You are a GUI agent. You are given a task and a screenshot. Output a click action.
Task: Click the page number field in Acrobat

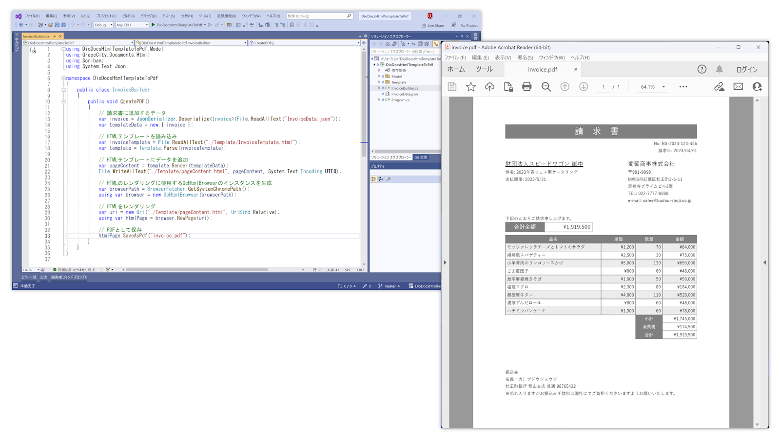point(604,87)
